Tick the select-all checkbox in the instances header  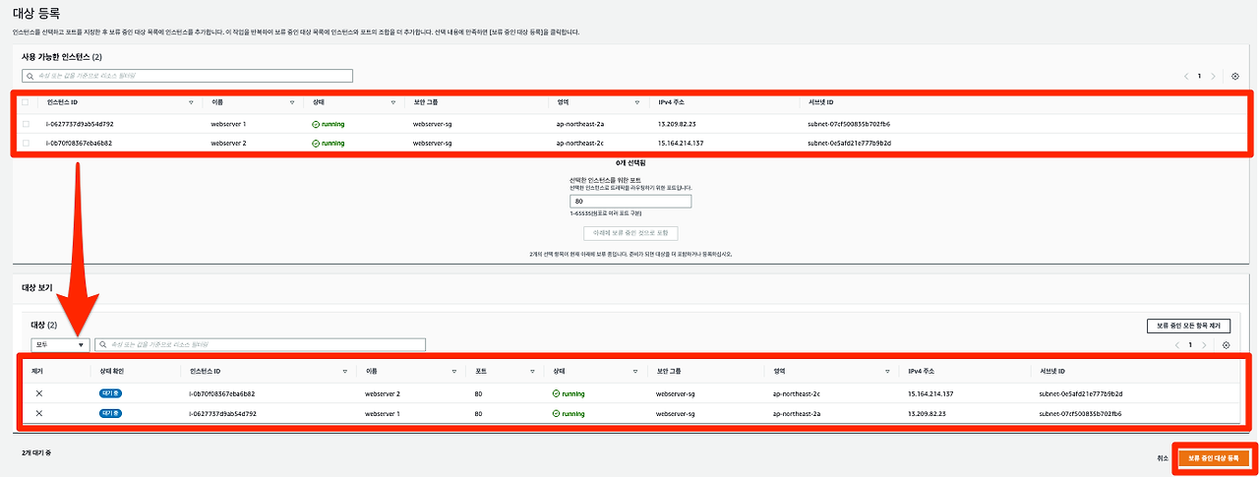[x=26, y=102]
